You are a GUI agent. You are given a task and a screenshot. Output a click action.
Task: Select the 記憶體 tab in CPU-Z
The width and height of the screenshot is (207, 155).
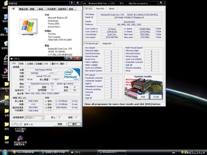(39, 64)
